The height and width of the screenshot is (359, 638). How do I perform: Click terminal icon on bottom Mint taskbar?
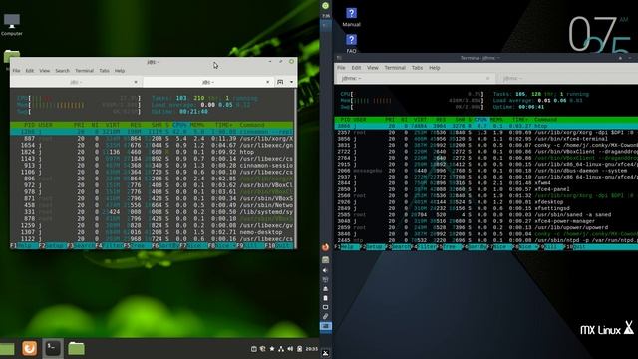coord(53,348)
